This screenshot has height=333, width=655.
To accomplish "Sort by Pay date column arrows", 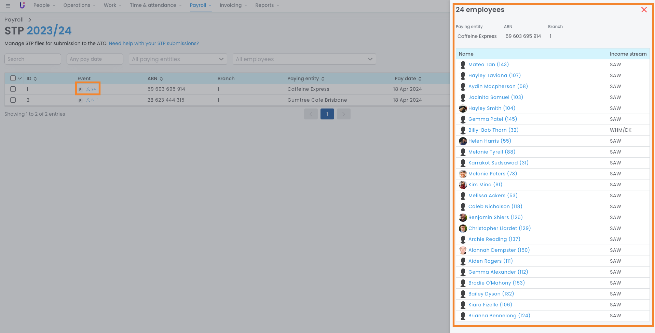I will click(420, 79).
